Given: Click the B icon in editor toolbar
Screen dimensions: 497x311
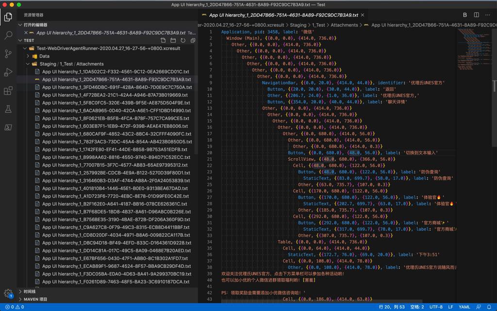Looking at the screenshot, I should (464, 15).
